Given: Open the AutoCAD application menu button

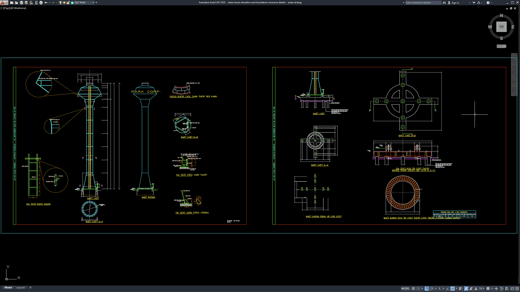Looking at the screenshot, I should point(3,2).
